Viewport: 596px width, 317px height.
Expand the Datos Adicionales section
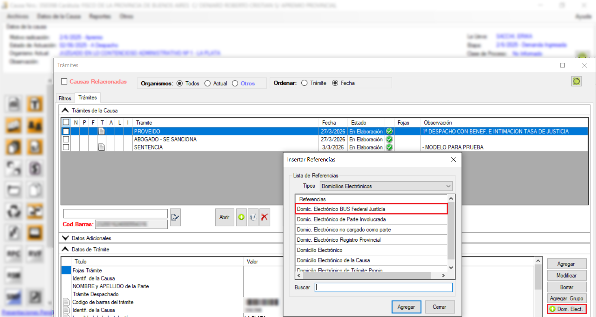pos(66,238)
